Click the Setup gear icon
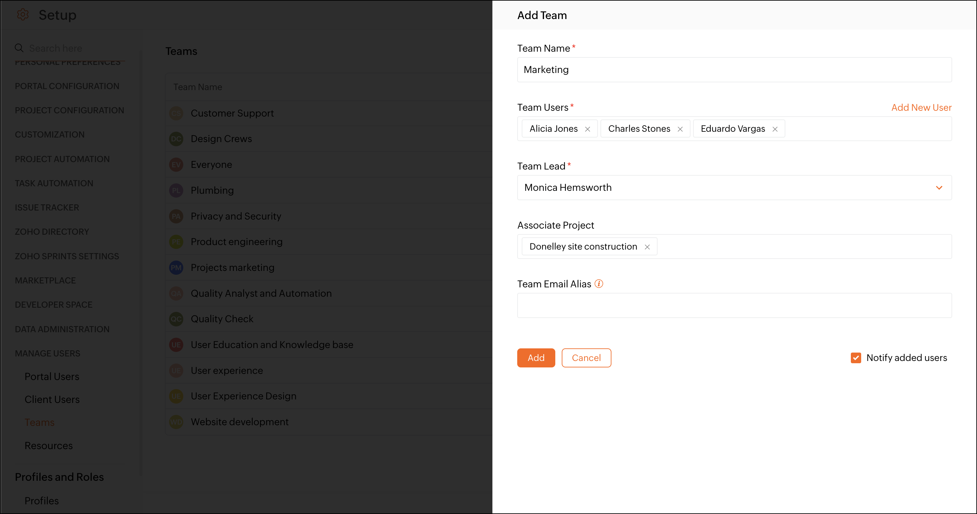Screen dimensions: 977x514 (23, 15)
